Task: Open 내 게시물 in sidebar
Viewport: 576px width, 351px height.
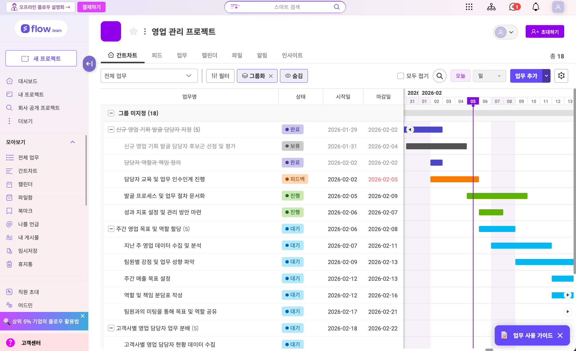Action: click(28, 237)
